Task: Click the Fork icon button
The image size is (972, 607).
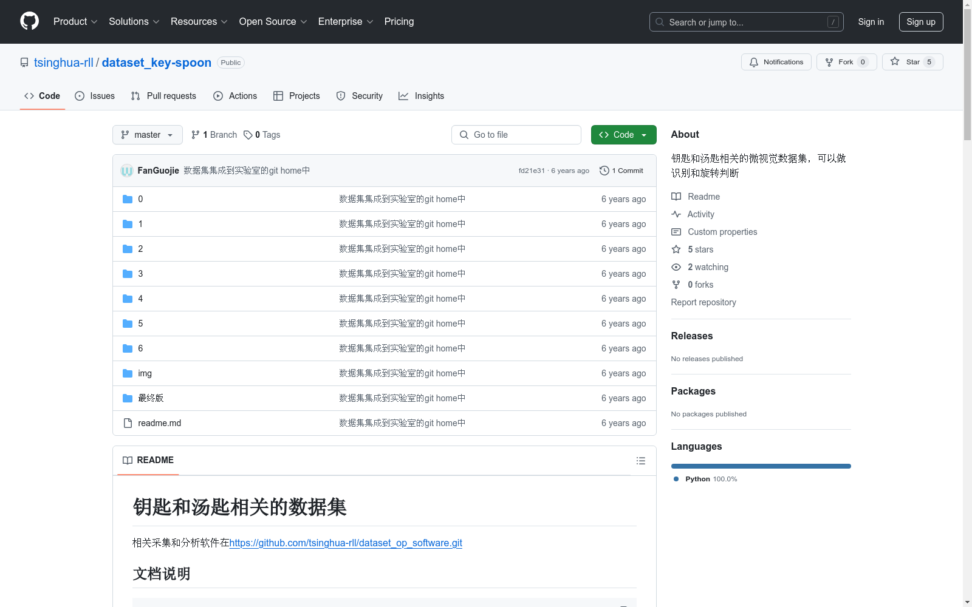Action: pyautogui.click(x=829, y=62)
